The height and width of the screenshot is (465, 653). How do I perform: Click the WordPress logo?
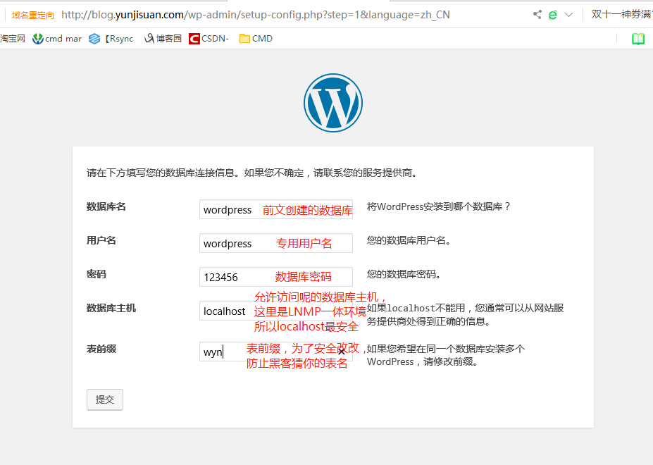[333, 103]
